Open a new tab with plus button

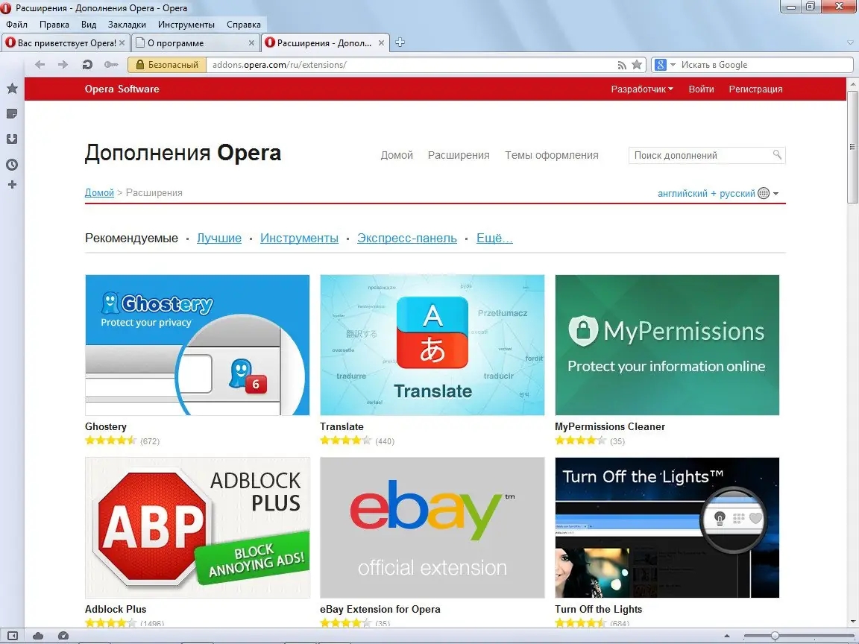[x=400, y=42]
